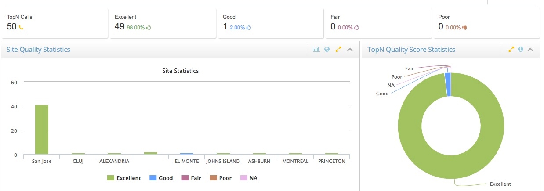
Task: Collapse the Site Quality Statistics panel
Action: tap(350, 50)
